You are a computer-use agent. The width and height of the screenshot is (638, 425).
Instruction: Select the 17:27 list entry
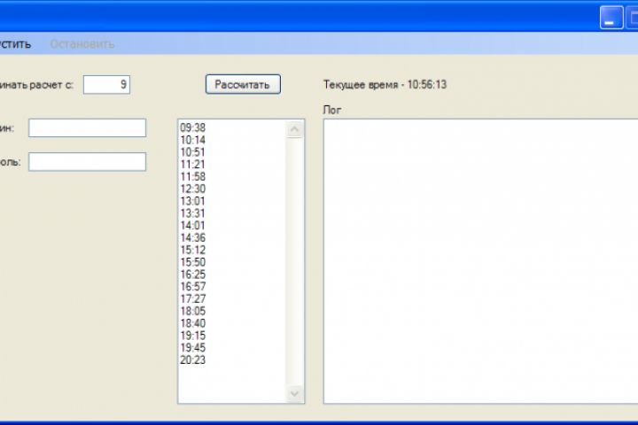(193, 298)
